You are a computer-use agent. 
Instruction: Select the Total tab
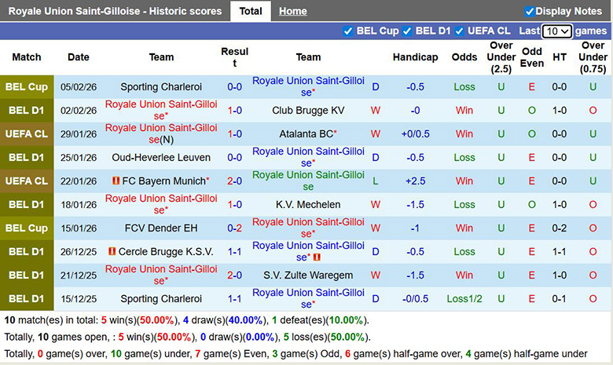pyautogui.click(x=251, y=11)
